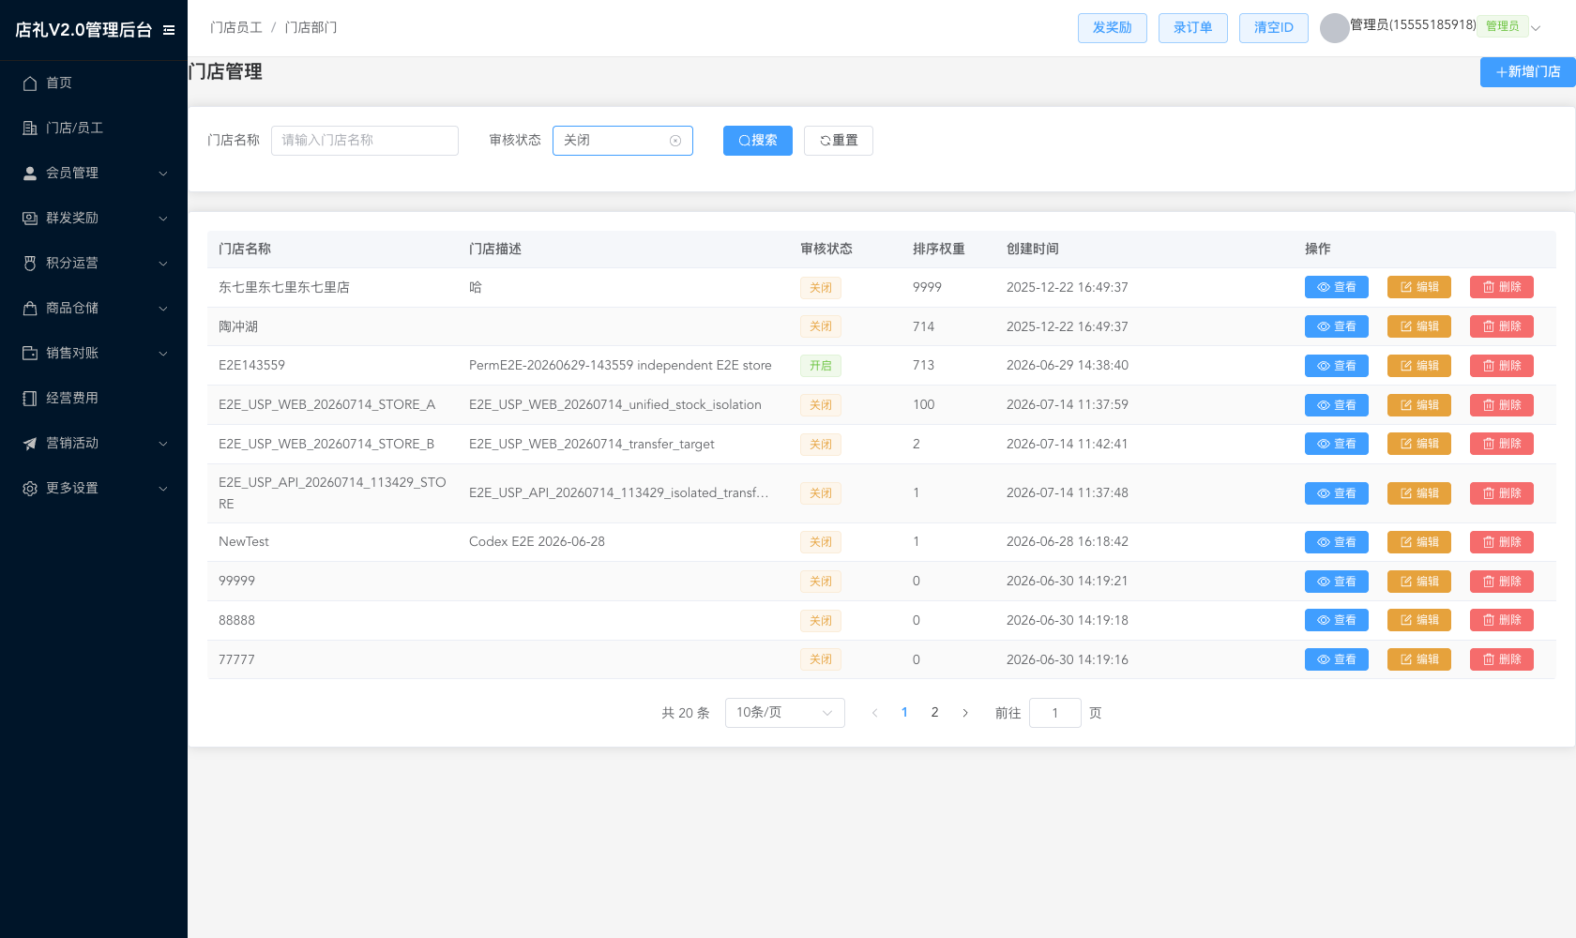Delete the 77777 store

pos(1502,659)
